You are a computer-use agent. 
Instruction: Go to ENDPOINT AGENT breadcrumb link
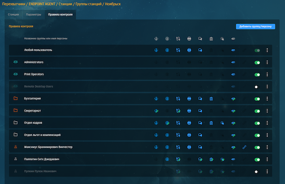click(42, 4)
